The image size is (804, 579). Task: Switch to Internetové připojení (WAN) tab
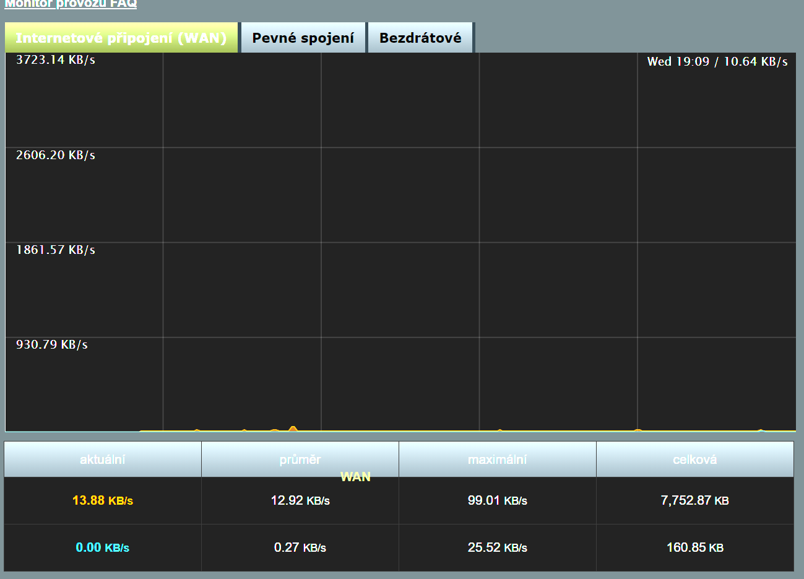coord(121,38)
